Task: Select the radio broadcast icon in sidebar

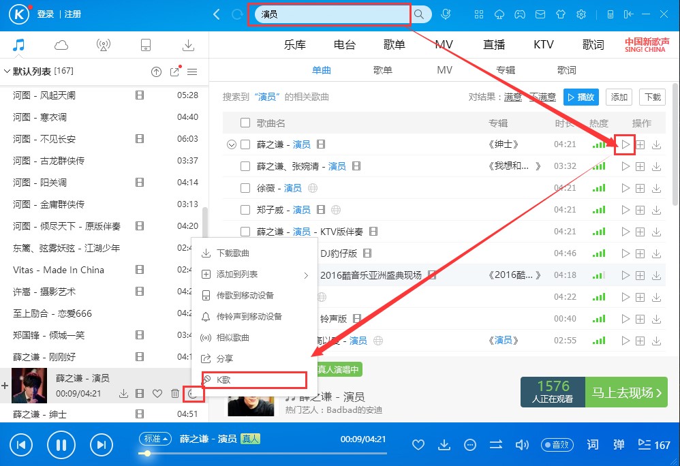Action: 104,44
